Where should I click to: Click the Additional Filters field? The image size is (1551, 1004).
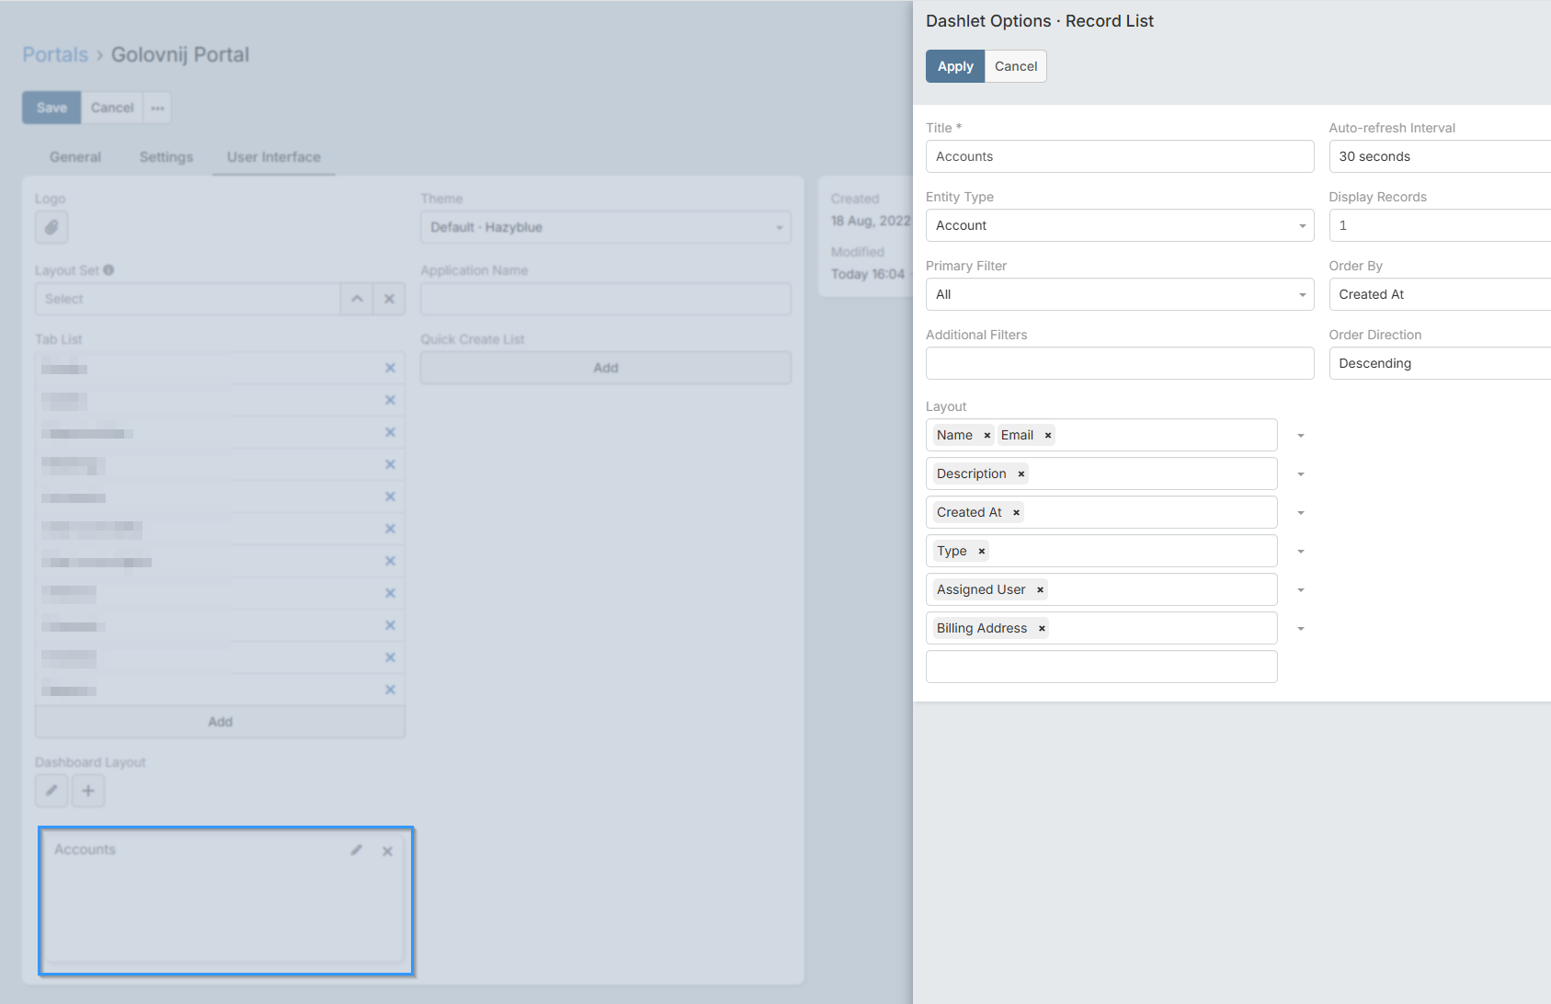coord(1119,363)
